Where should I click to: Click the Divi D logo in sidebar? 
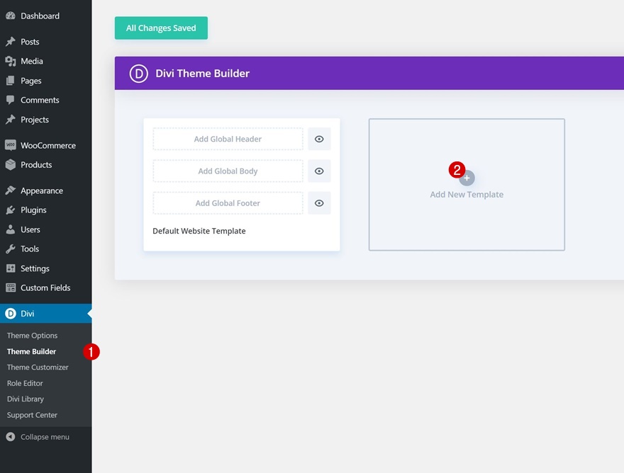(x=11, y=314)
